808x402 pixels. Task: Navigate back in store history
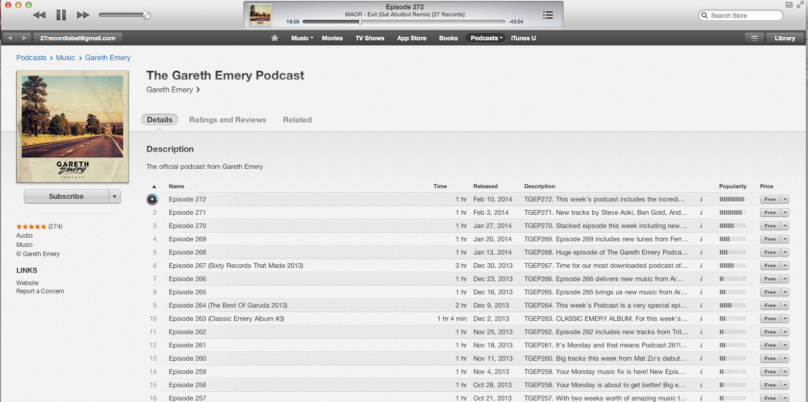10,38
